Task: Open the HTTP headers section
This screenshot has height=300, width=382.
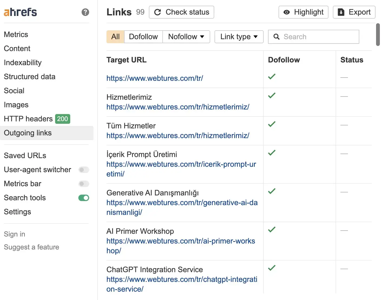Action: tap(28, 119)
